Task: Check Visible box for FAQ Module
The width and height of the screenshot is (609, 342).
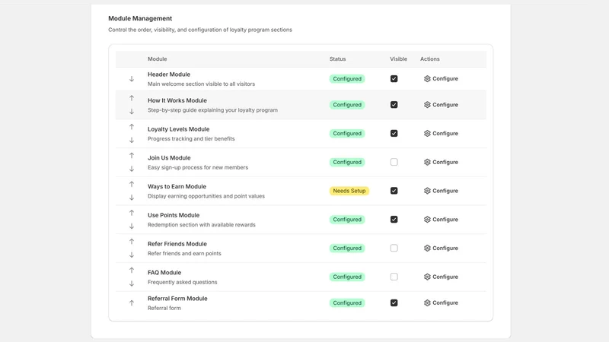Action: pos(394,277)
